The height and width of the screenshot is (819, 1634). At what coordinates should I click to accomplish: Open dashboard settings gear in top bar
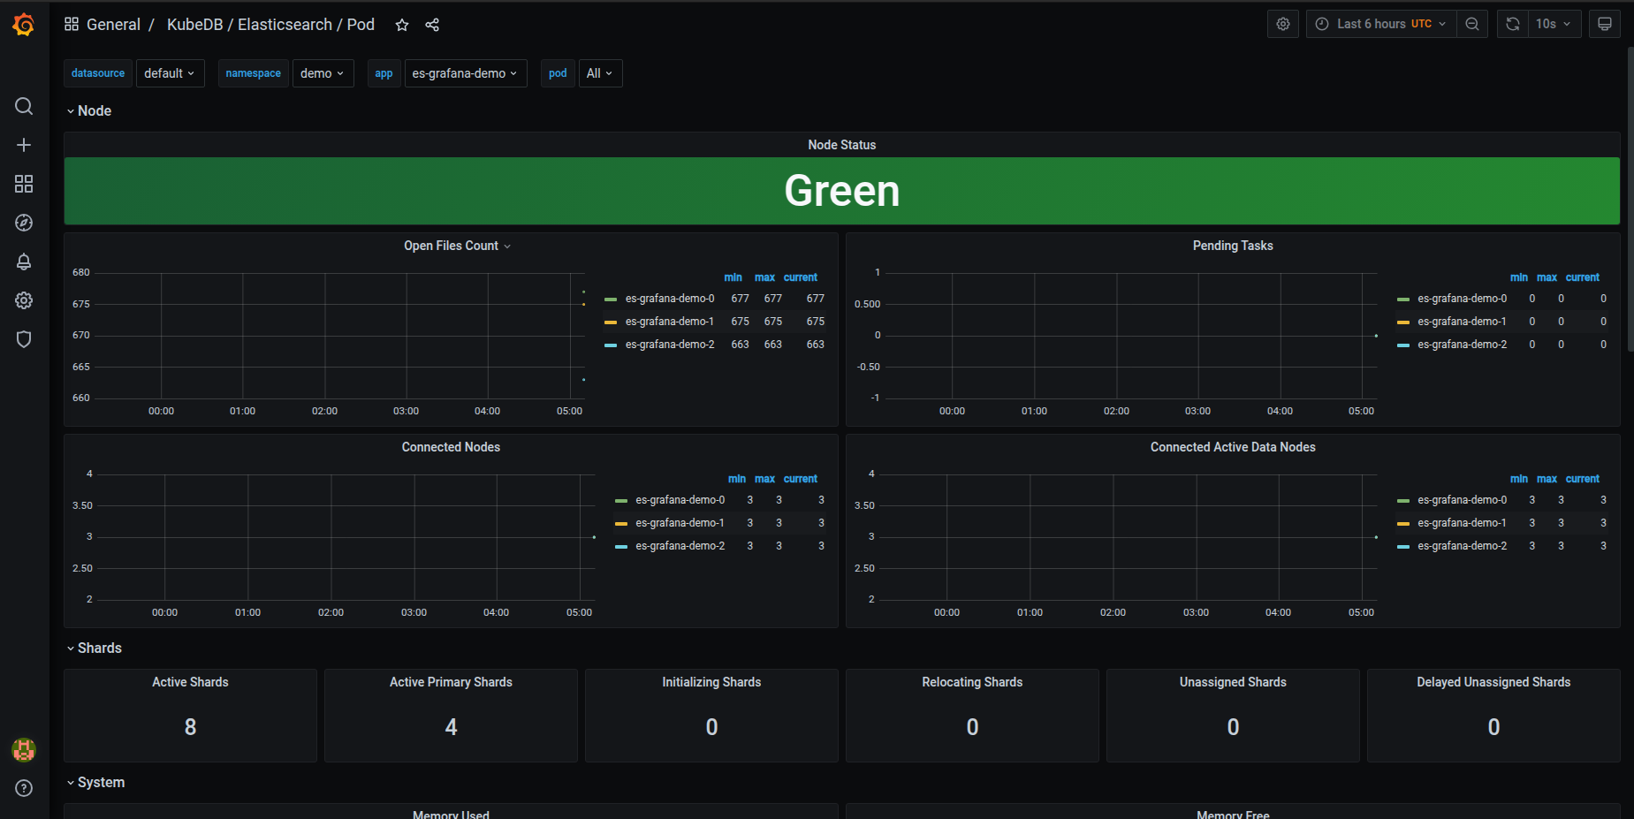click(1283, 24)
